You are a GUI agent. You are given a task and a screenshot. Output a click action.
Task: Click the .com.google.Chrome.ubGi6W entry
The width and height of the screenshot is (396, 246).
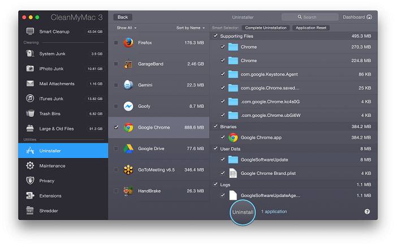(294, 115)
